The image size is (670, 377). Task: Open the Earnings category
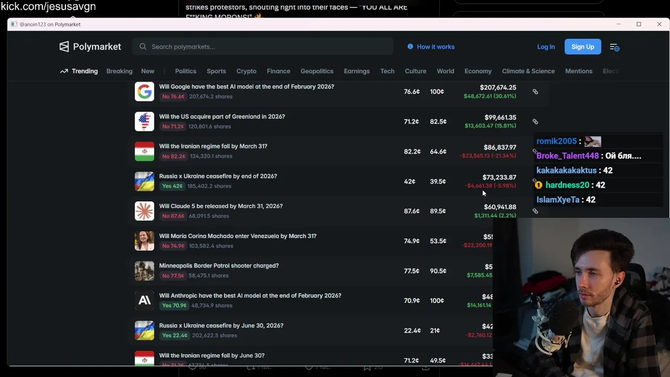tap(356, 71)
